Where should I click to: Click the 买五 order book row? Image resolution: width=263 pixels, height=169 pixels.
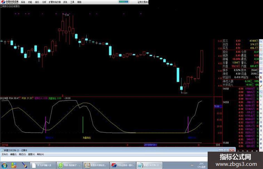[x=240, y=48]
